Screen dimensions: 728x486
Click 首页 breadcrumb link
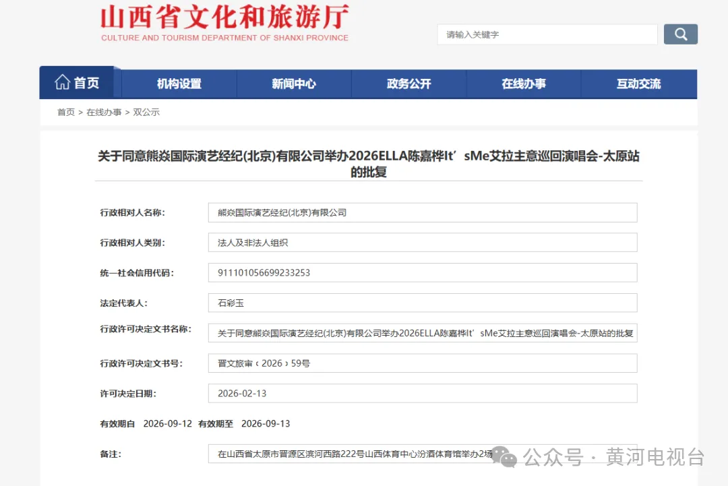pyautogui.click(x=66, y=113)
